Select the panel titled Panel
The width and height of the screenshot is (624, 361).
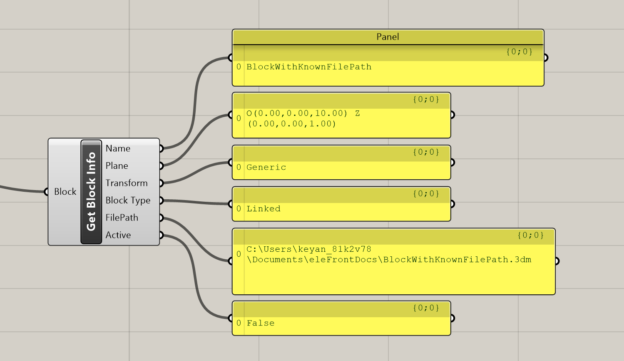pos(387,37)
